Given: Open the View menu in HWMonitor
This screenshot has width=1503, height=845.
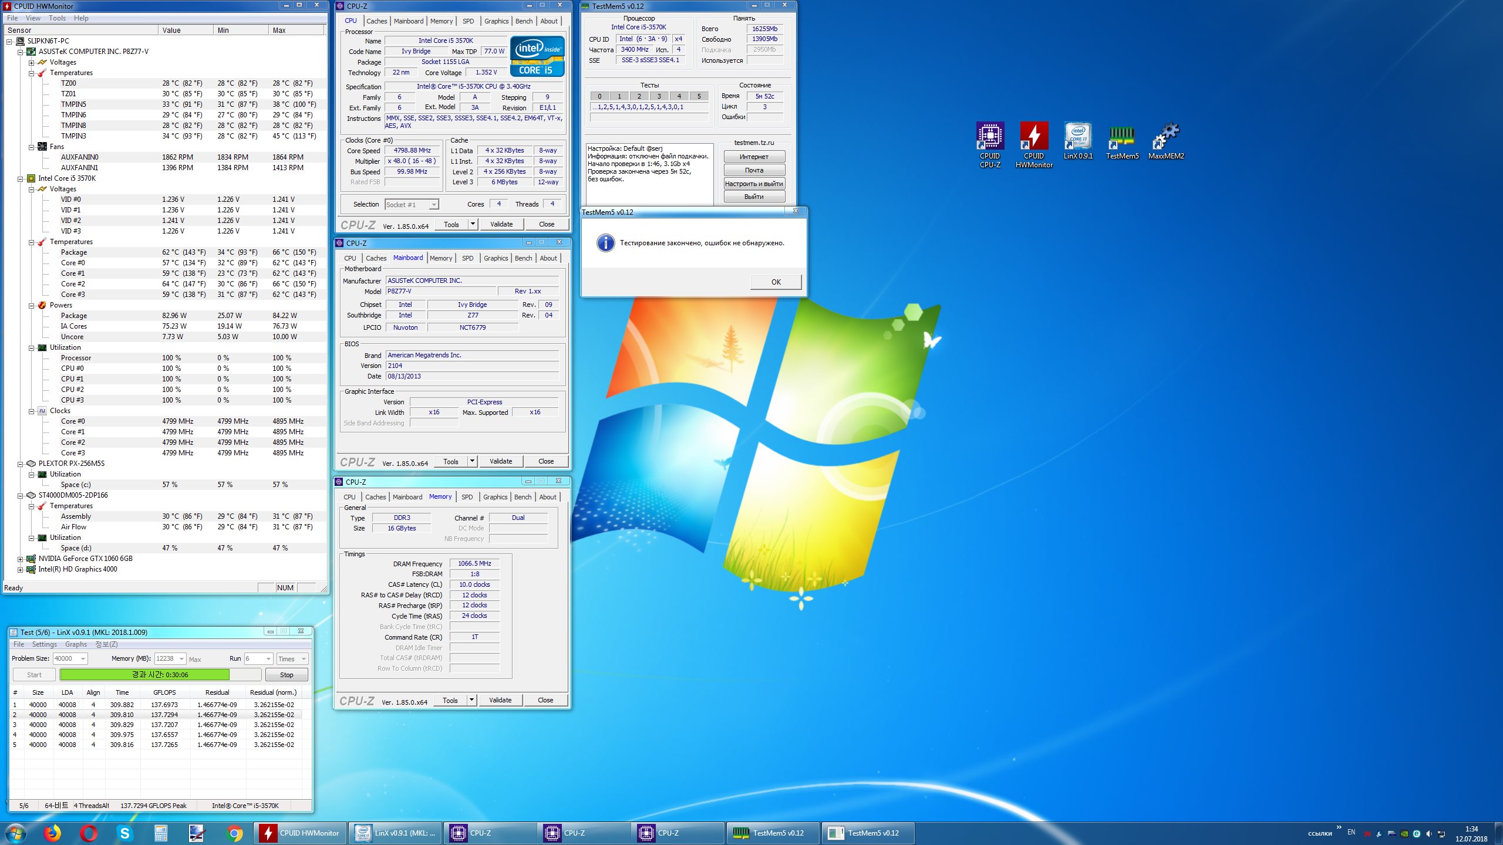Looking at the screenshot, I should 33,18.
